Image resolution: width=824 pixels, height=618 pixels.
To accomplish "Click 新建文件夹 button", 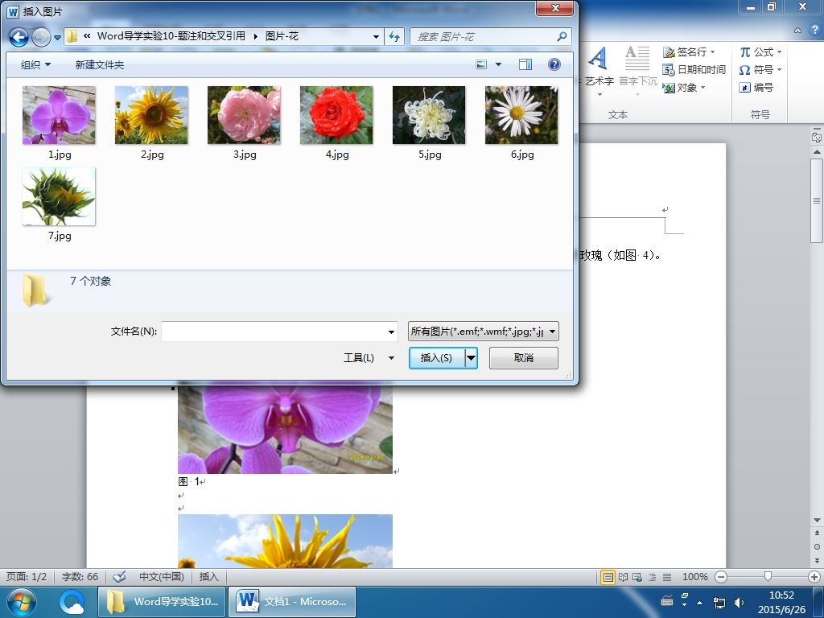I will (x=99, y=64).
